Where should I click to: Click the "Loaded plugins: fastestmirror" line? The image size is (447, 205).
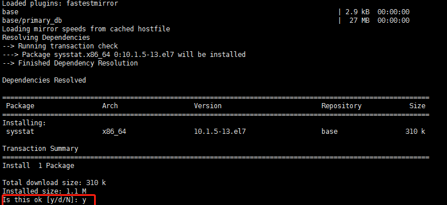tap(60, 3)
